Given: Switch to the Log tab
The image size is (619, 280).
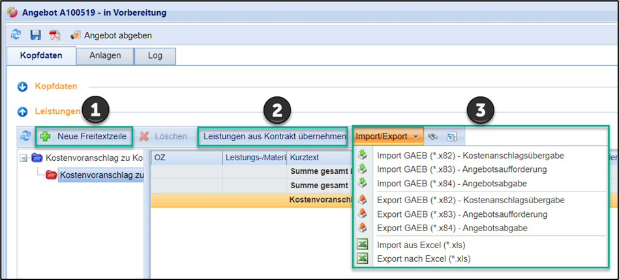Looking at the screenshot, I should click(x=155, y=56).
